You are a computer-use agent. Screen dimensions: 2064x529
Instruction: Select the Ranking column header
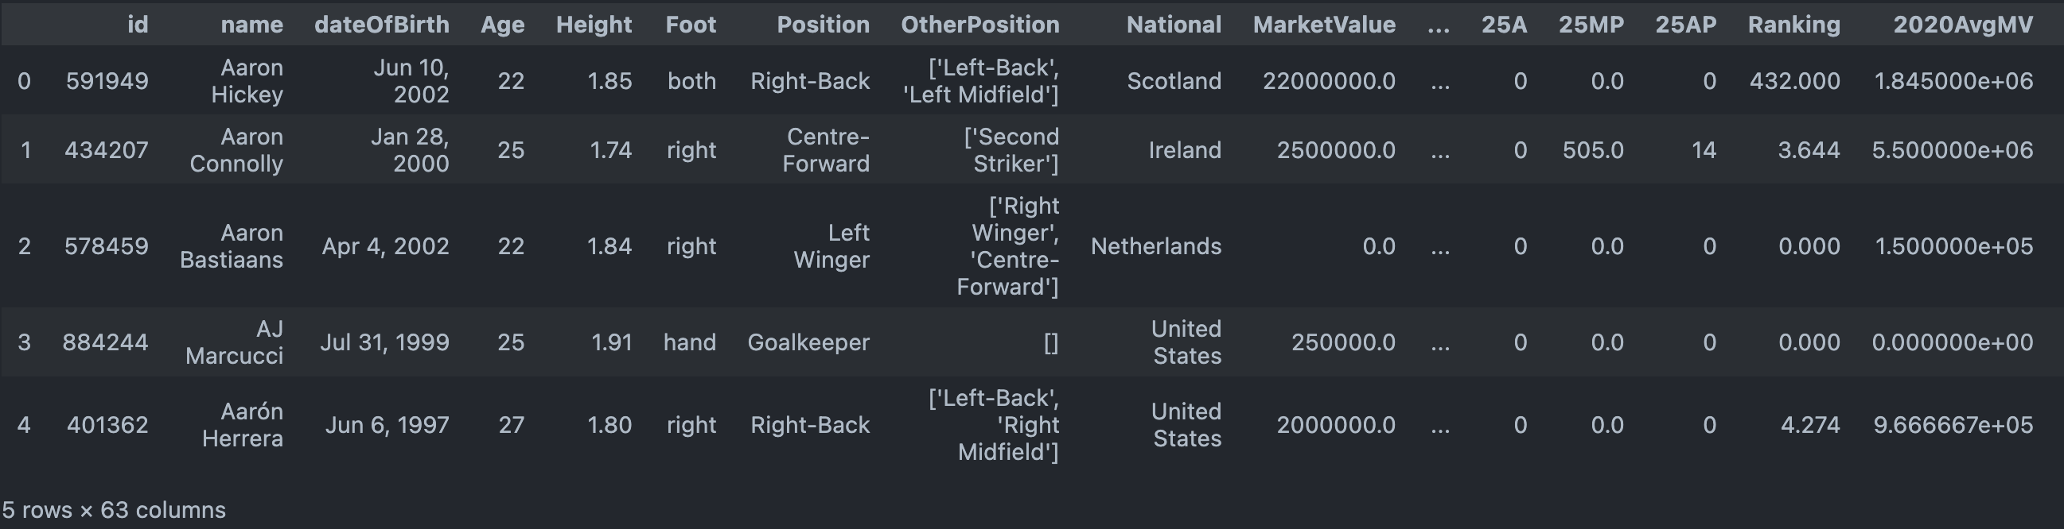click(x=1793, y=25)
